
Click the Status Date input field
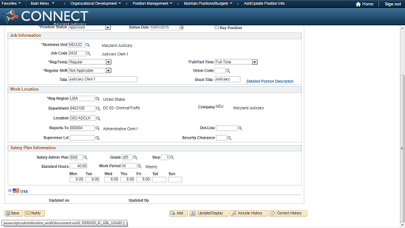(x=165, y=27)
